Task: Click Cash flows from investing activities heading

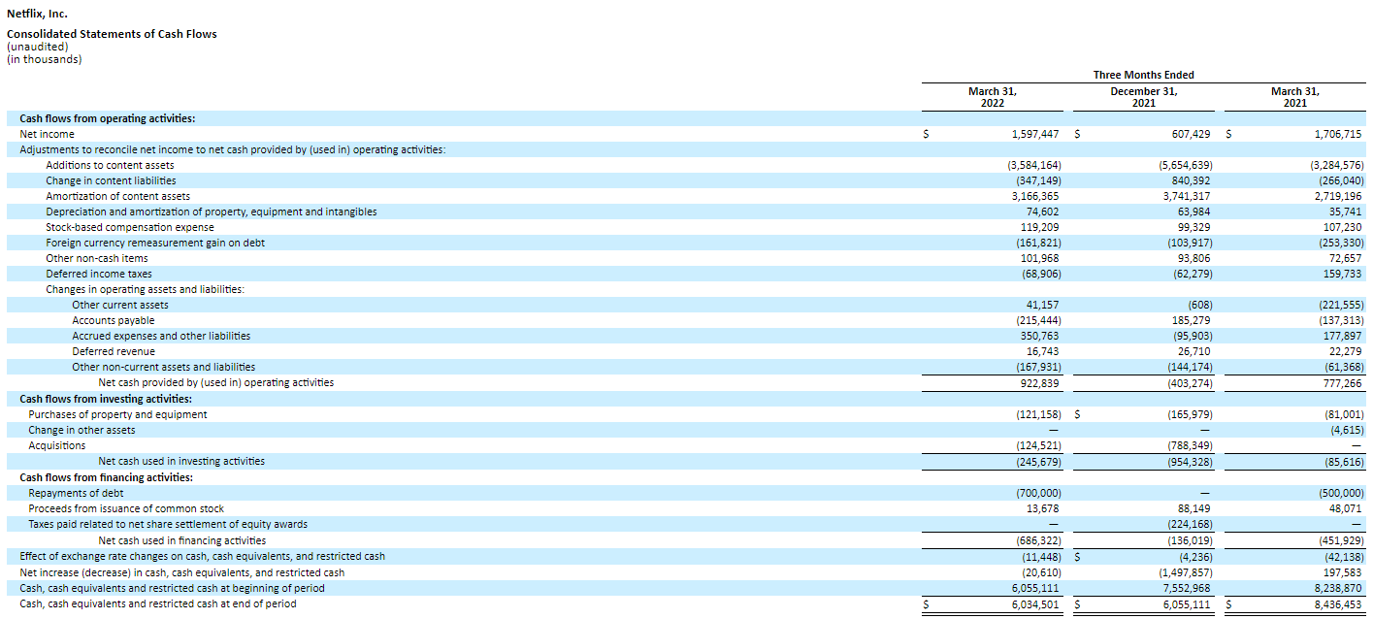Action: (x=105, y=399)
